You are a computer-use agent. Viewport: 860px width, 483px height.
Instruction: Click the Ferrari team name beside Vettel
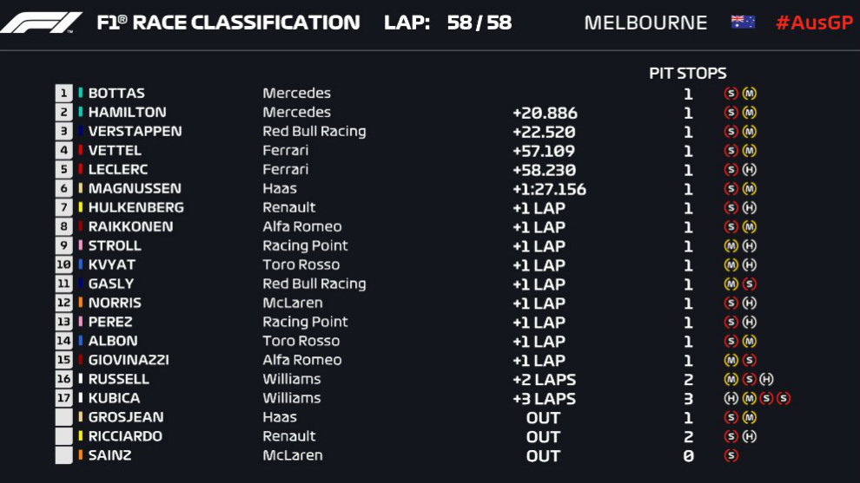285,151
